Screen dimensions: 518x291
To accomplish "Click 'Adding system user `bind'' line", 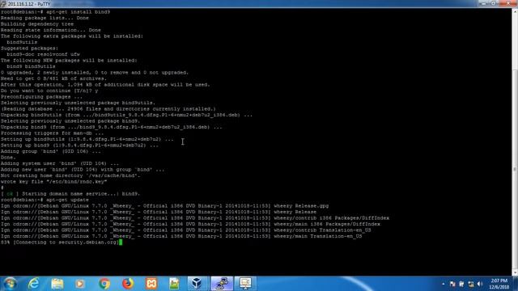I will point(60,163).
